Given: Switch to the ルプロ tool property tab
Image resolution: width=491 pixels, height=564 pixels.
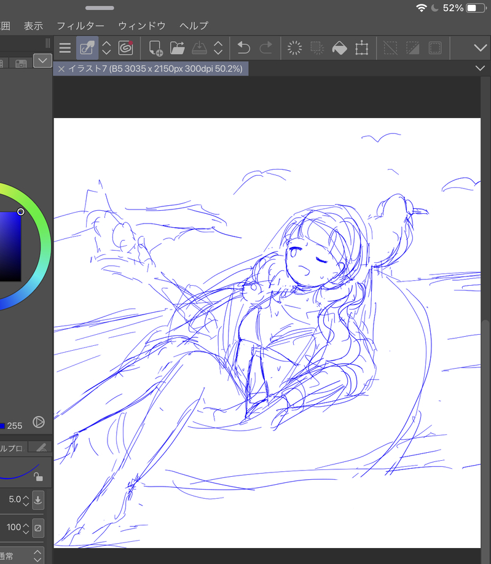Looking at the screenshot, I should (x=12, y=447).
